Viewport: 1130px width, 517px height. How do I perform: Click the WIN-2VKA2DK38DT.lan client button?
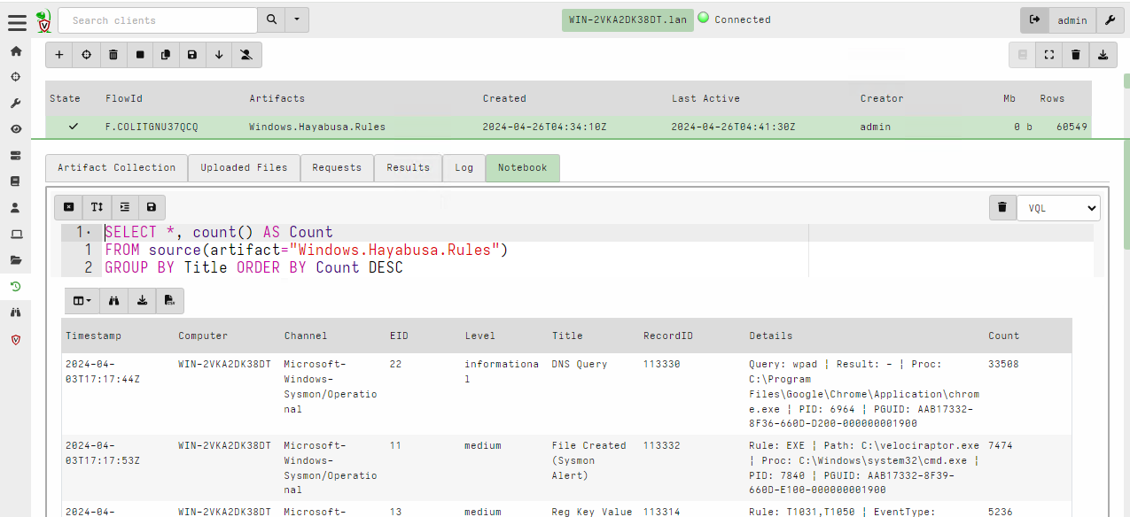click(627, 19)
